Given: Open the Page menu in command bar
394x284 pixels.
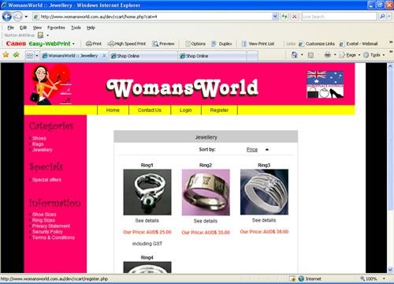Looking at the screenshot, I should click(x=350, y=55).
